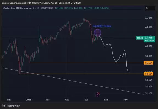Click the 58.00% price axis label
This screenshot has width=158, height=109.
pyautogui.click(x=149, y=56)
